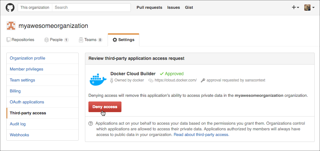Screen dimensions: 320x151
Task: Click the help question mark icon
Action: pos(91,123)
